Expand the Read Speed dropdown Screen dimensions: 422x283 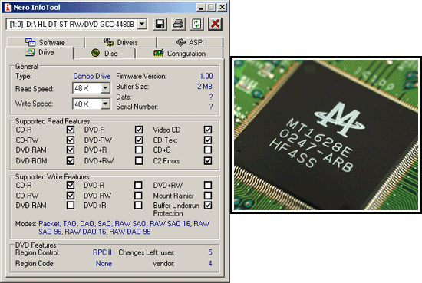click(x=106, y=88)
